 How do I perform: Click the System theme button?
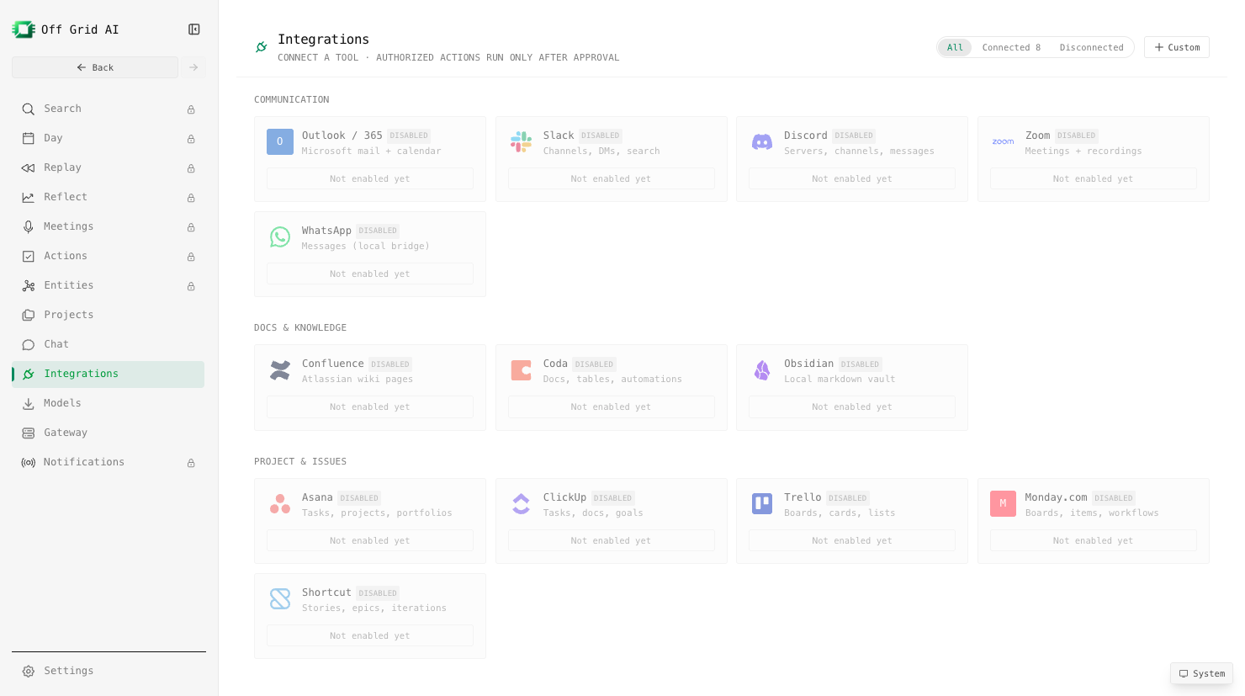(1201, 673)
